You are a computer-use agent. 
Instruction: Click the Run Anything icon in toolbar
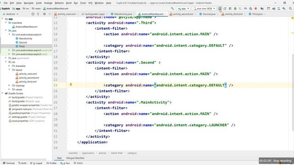(268, 9)
